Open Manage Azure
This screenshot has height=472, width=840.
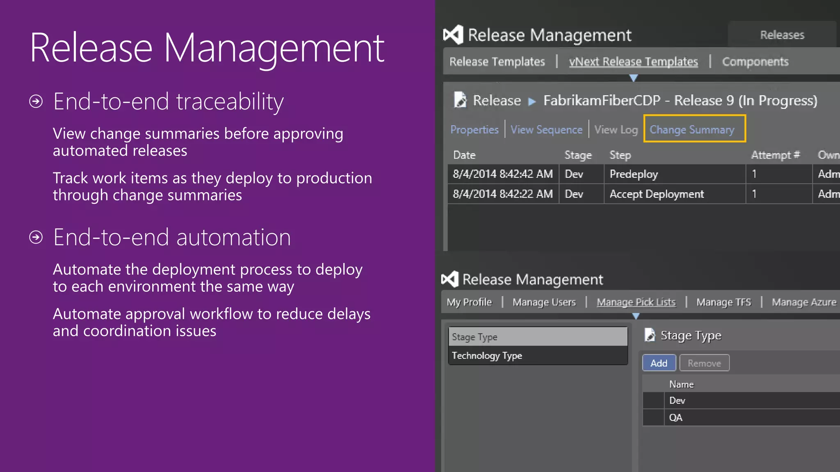804,302
